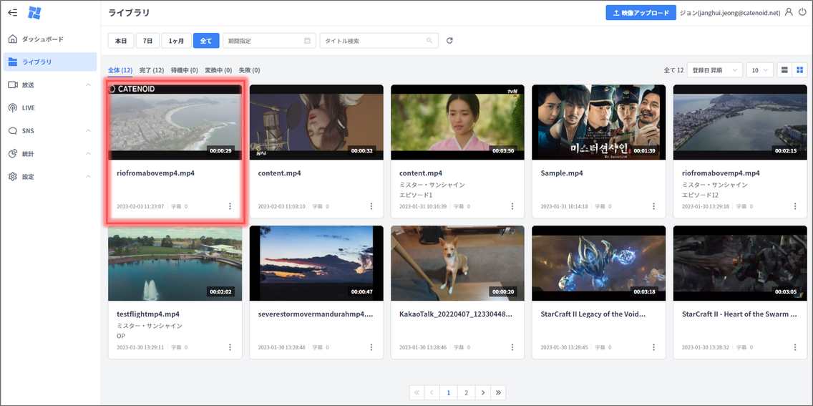The width and height of the screenshot is (813, 406).
Task: Open the 登録日 昇順 sort dropdown
Action: coord(715,70)
